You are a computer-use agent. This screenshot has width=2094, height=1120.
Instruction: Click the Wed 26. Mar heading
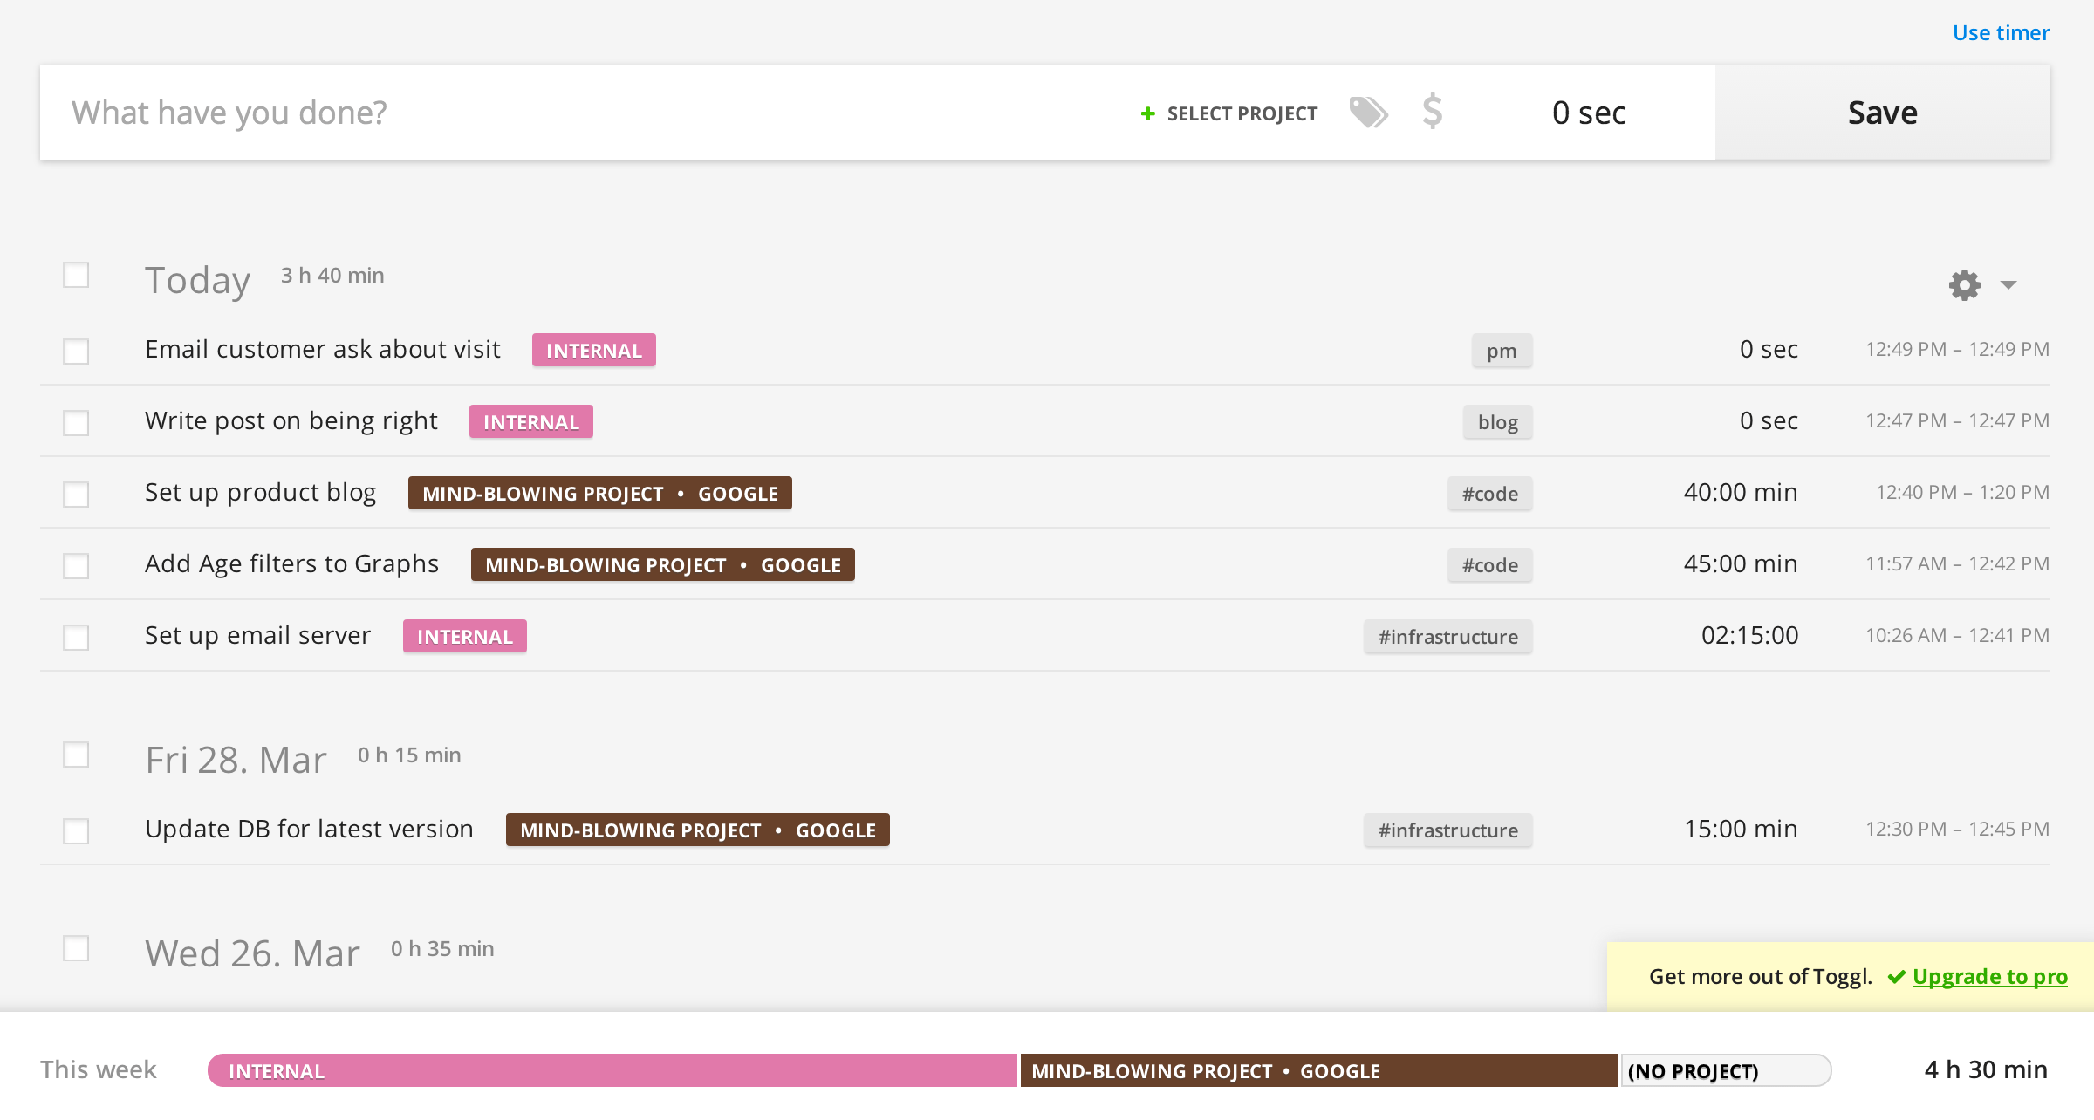[252, 953]
